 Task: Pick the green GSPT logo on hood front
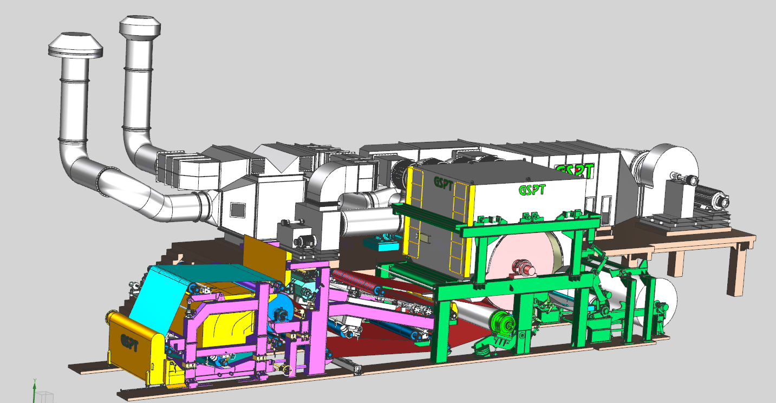pos(532,190)
